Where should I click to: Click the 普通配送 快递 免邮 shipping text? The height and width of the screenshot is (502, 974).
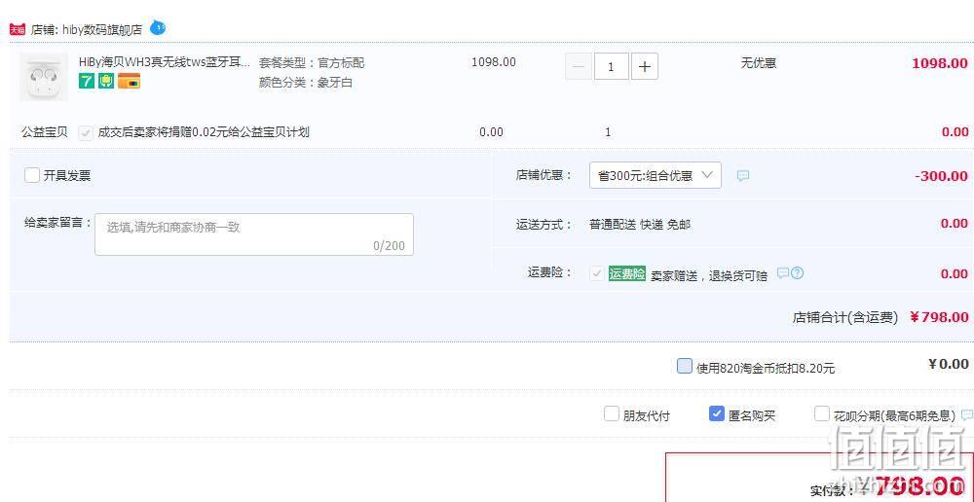pyautogui.click(x=640, y=225)
